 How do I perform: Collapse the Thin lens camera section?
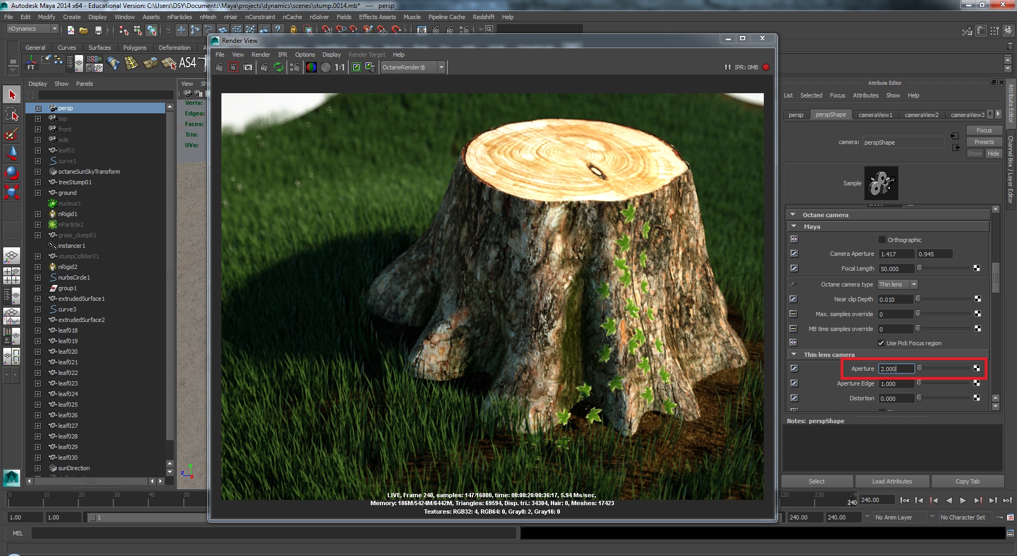pos(793,355)
